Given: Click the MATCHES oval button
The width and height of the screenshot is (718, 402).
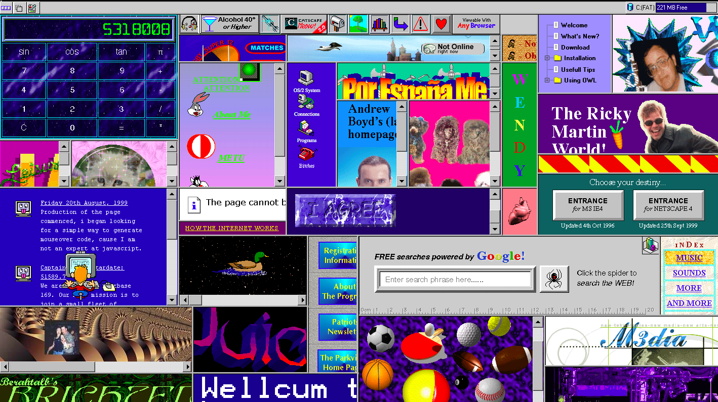Looking at the screenshot, I should [x=266, y=48].
